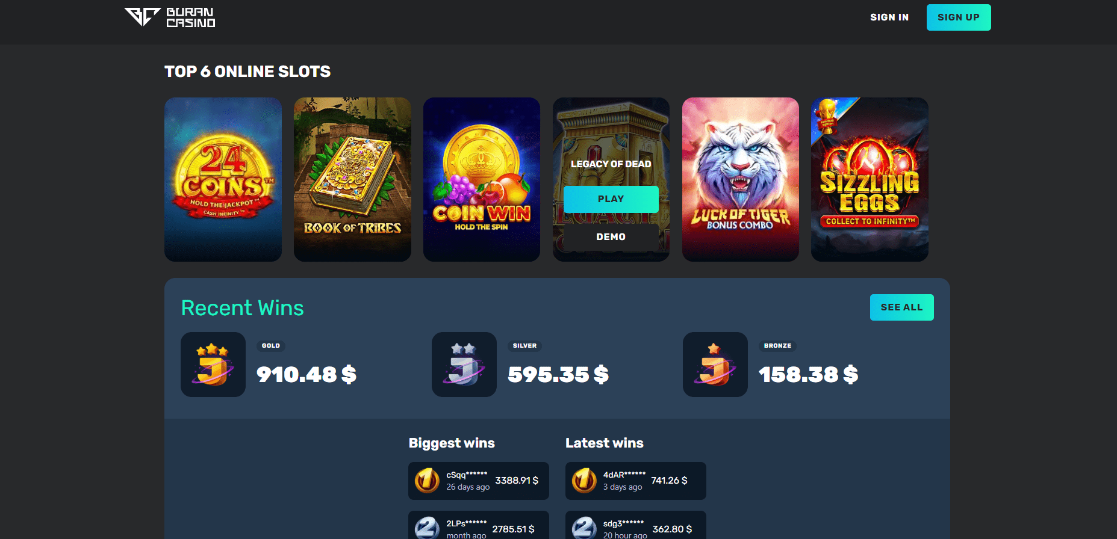This screenshot has width=1117, height=539.
Task: Click the silver two-star jackpot icon
Action: 464,365
